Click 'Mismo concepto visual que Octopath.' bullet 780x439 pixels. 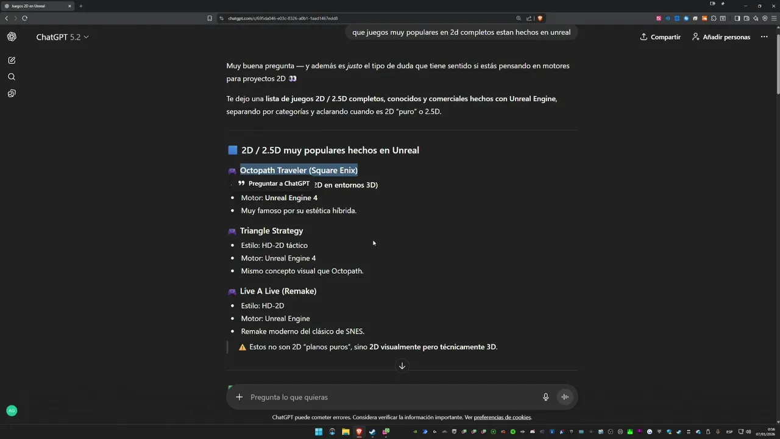(302, 271)
